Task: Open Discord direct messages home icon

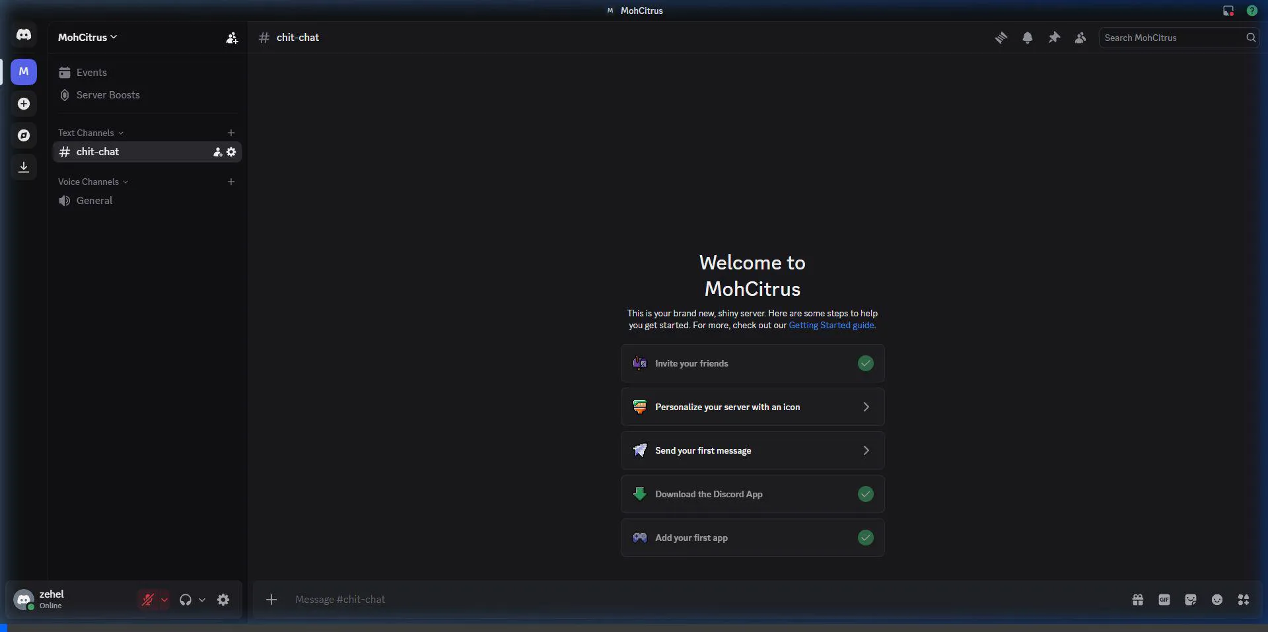Action: (24, 35)
